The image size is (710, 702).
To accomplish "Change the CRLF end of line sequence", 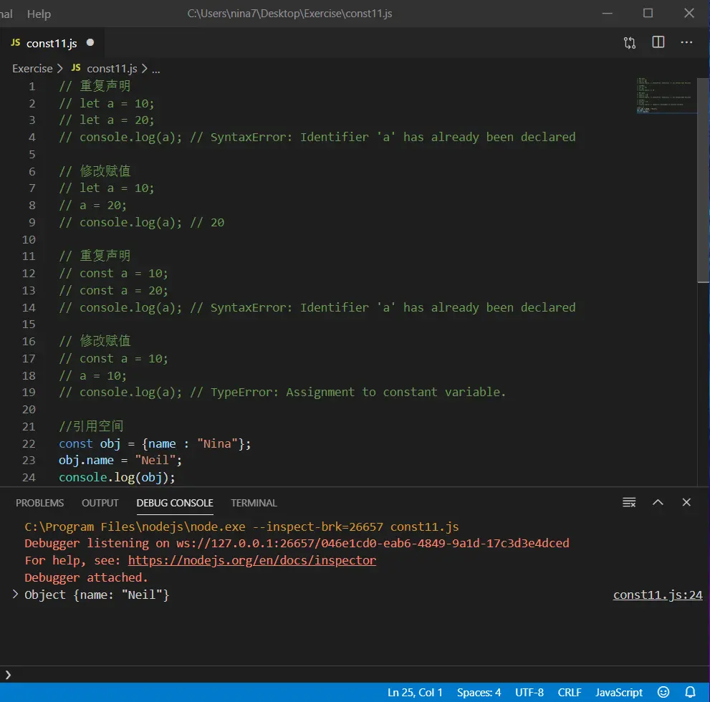I will [570, 692].
